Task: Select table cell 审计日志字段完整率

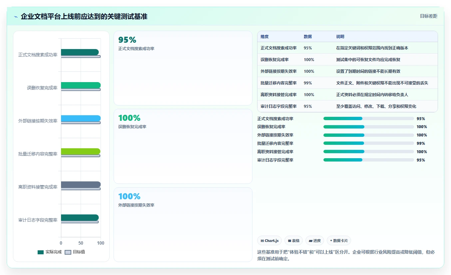Action: [x=278, y=106]
